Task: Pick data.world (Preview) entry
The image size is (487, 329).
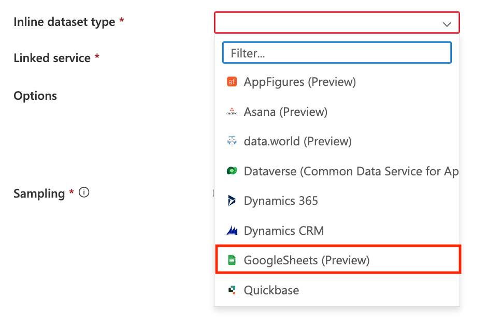Action: pos(337,141)
